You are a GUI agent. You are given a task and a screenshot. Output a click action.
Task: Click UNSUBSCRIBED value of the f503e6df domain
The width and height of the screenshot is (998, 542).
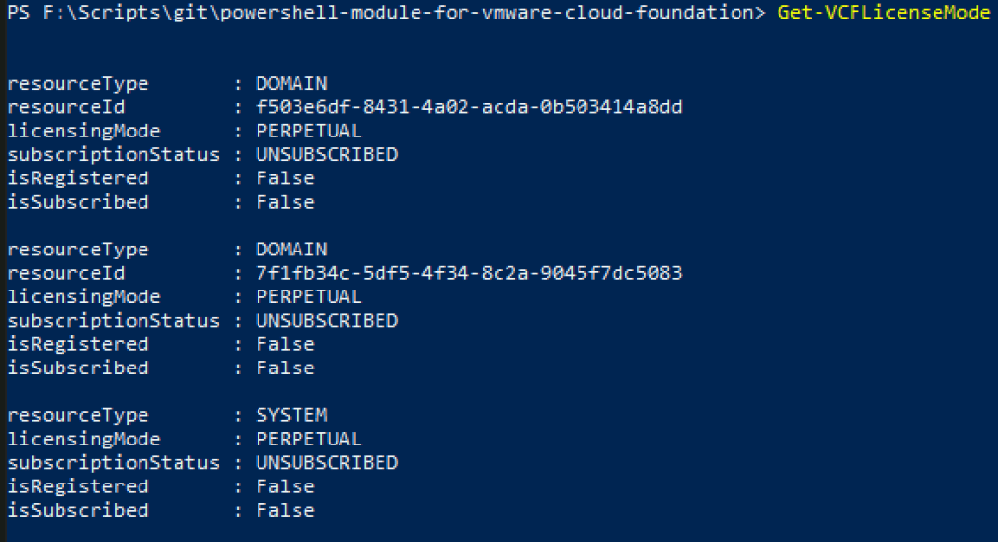(x=327, y=155)
